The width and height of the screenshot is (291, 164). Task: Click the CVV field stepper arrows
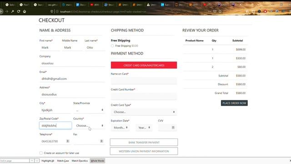(173, 128)
